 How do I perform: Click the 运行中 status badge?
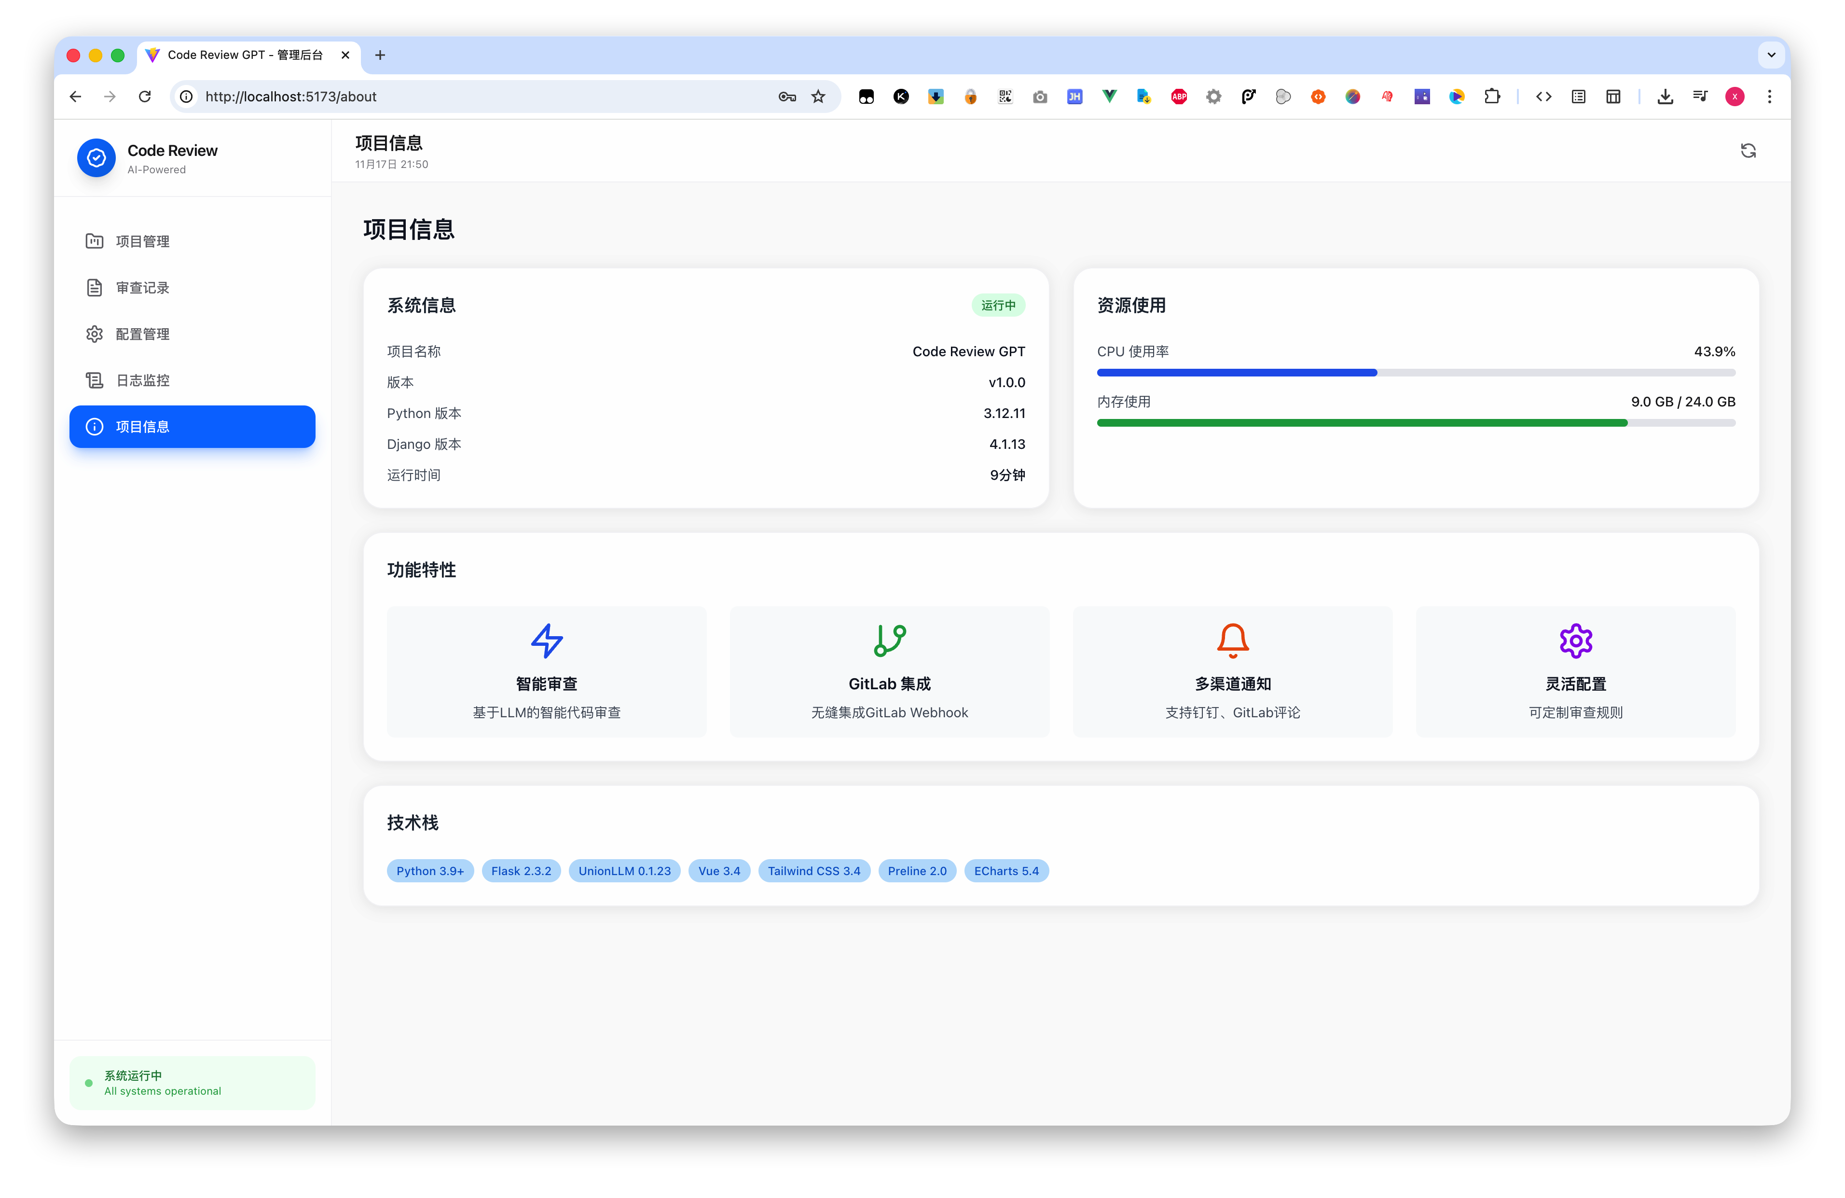point(998,306)
